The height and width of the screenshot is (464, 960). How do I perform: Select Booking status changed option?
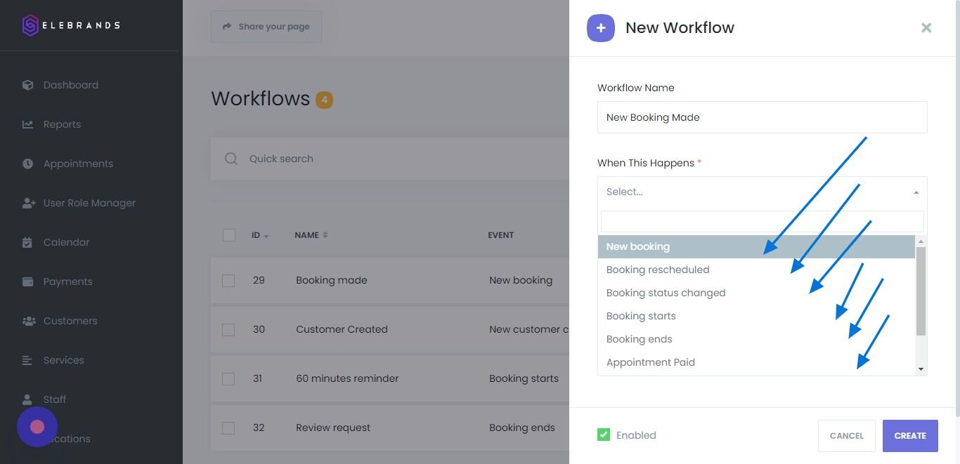[756, 293]
